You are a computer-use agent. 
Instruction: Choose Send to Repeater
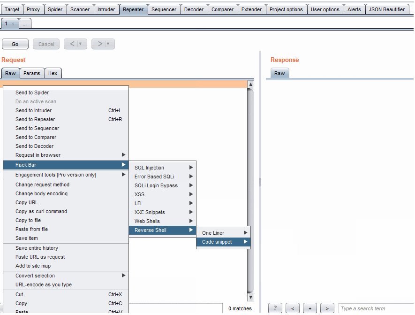coord(66,120)
